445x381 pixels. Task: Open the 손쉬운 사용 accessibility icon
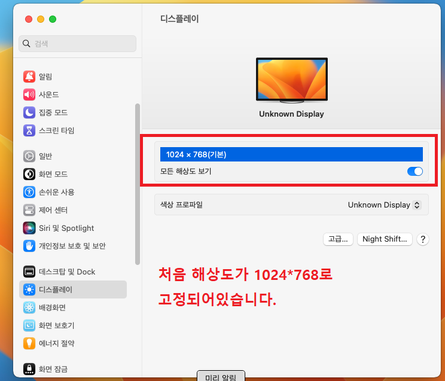click(29, 192)
